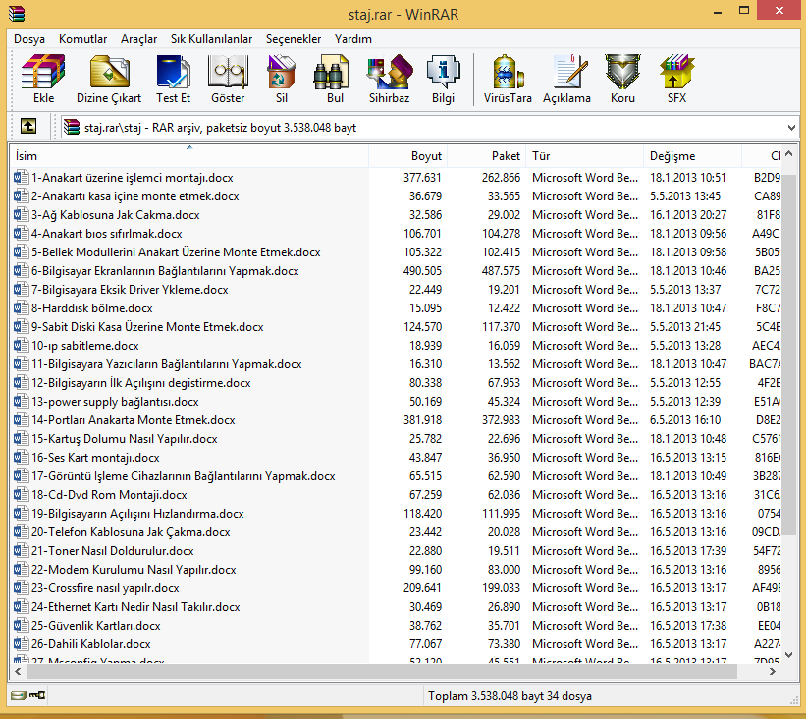Click the disk drive status bar icon
The width and height of the screenshot is (806, 719).
point(19,695)
